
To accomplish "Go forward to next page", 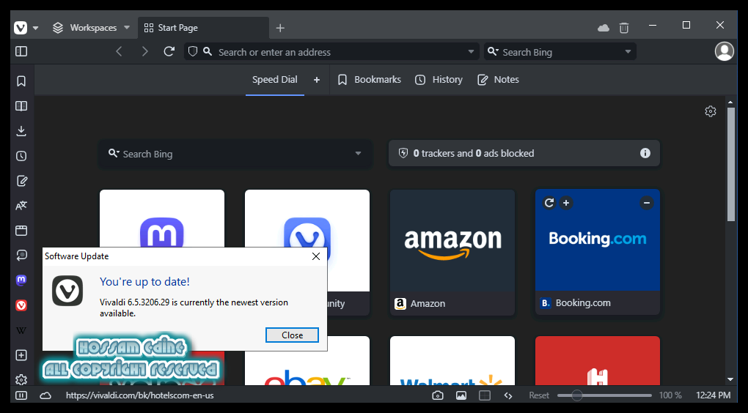I will pyautogui.click(x=144, y=51).
